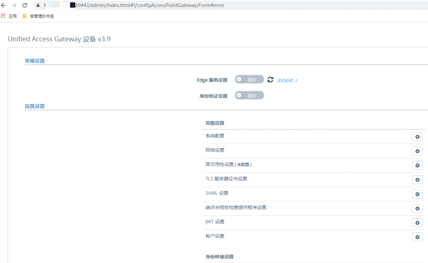Viewport: 428px width, 263px height.
Task: Click the 身份验证设置 label
Action: click(214, 96)
